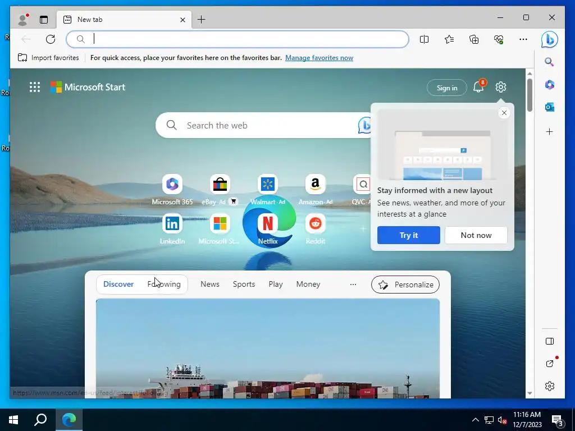575x431 pixels.
Task: Open Windows taskbar search
Action: [x=40, y=420]
